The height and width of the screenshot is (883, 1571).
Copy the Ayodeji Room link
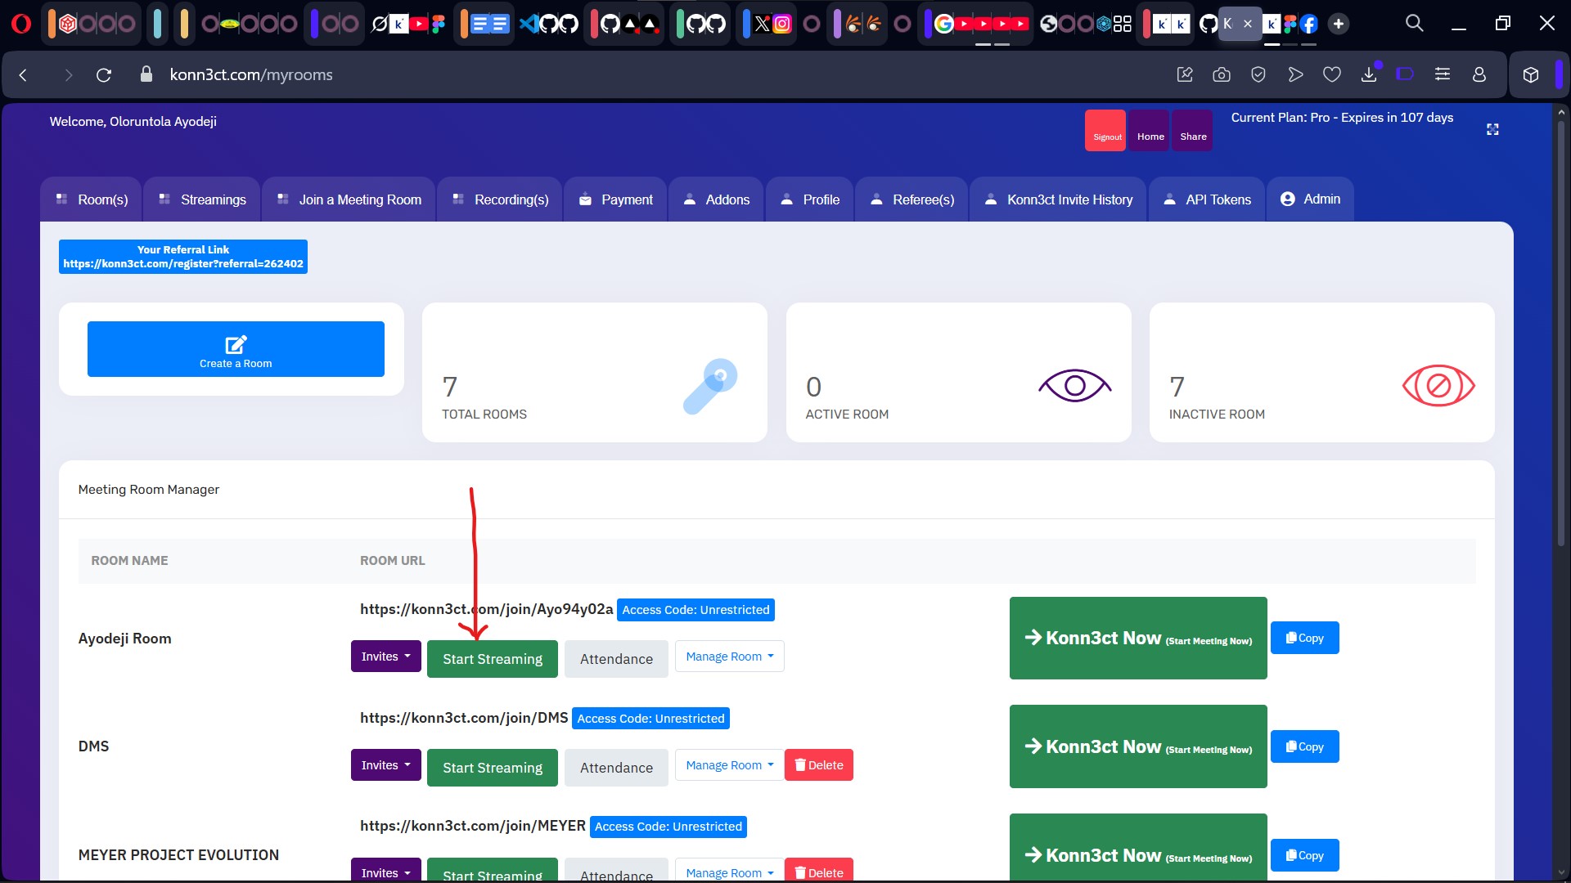(1304, 638)
